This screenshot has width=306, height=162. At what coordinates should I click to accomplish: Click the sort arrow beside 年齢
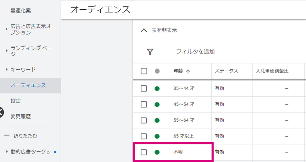tap(188, 71)
